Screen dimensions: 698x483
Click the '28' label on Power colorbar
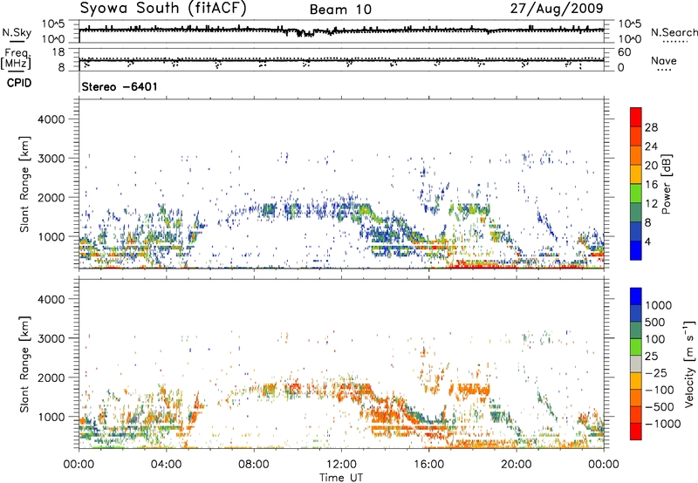[651, 127]
